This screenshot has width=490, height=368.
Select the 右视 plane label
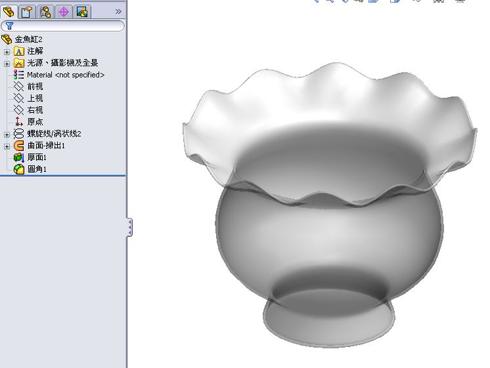click(x=35, y=110)
